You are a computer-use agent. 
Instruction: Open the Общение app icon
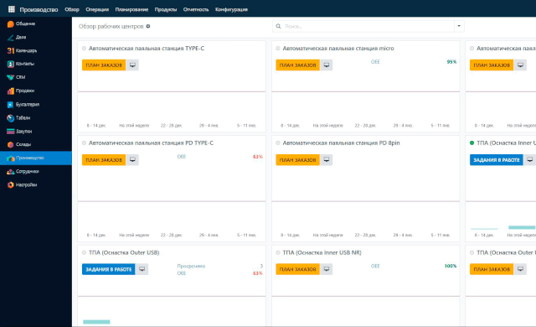coord(11,24)
